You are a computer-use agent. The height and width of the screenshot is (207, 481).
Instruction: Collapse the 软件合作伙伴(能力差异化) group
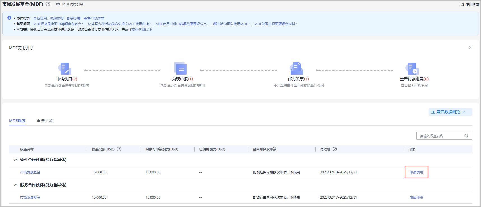pyautogui.click(x=16, y=160)
